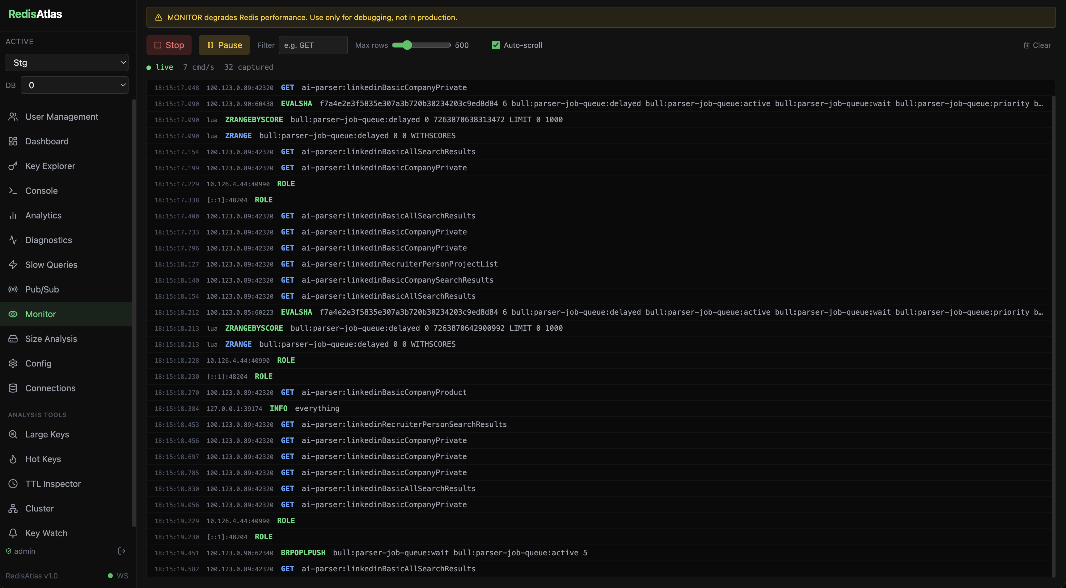This screenshot has height=588, width=1066.
Task: Click the logout icon next to admin
Action: [122, 550]
